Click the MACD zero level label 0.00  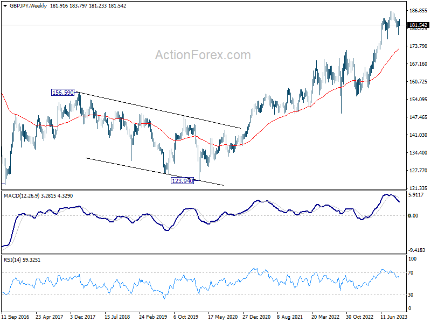[413, 216]
